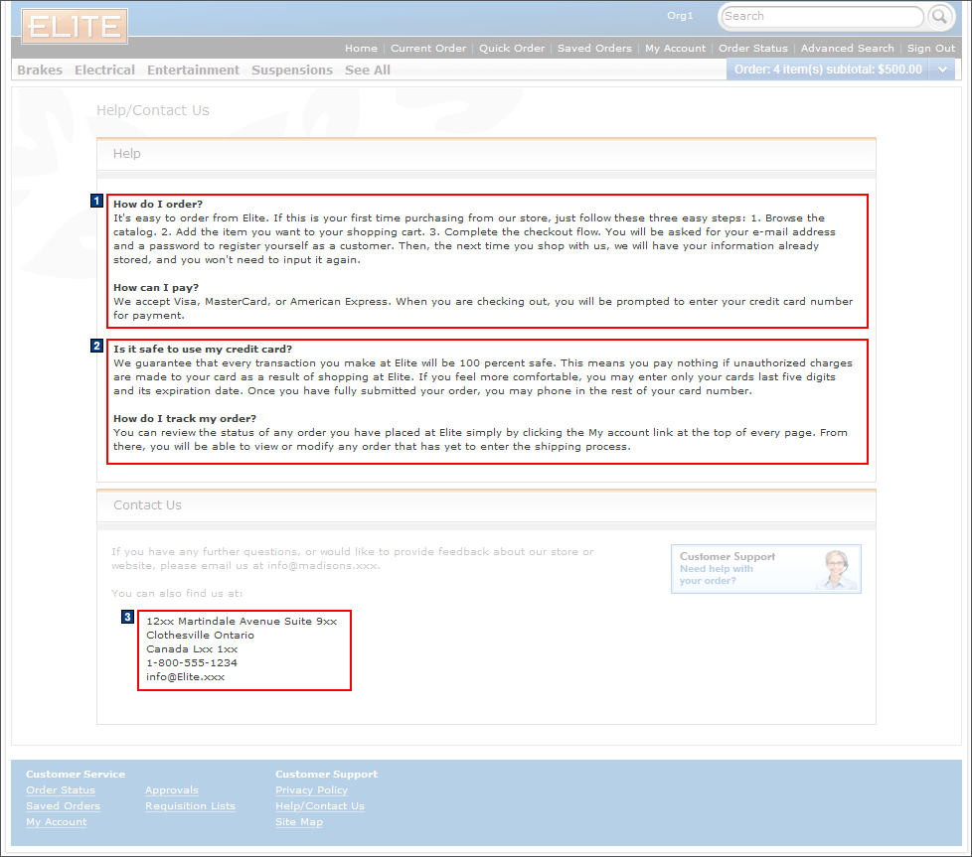Screen dimensions: 972x857
Task: Click the 'Canada Lxx 1xx' address line
Action: (192, 649)
